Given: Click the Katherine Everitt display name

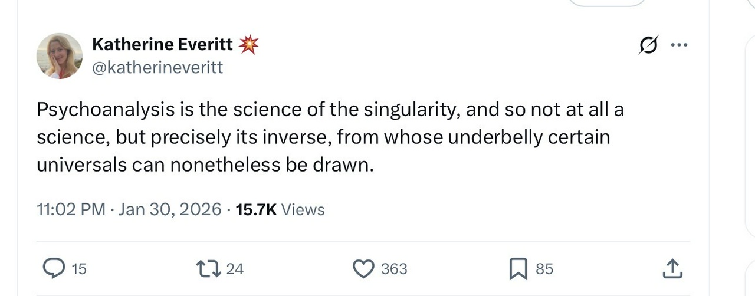Looking at the screenshot, I should point(163,44).
